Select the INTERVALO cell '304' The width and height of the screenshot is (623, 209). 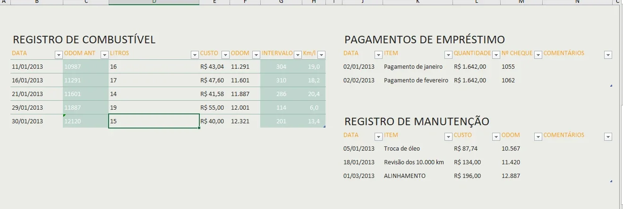281,67
